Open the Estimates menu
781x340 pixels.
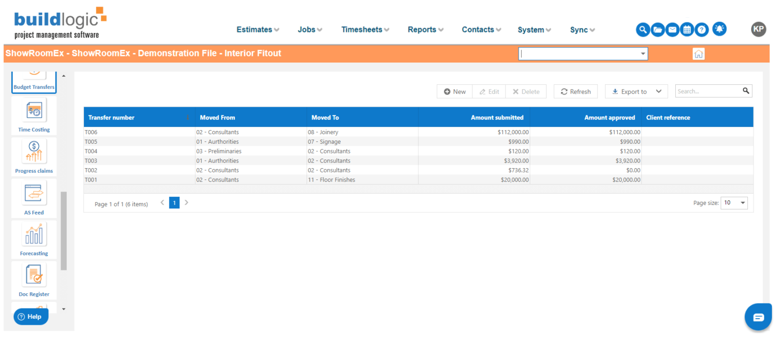pos(258,29)
